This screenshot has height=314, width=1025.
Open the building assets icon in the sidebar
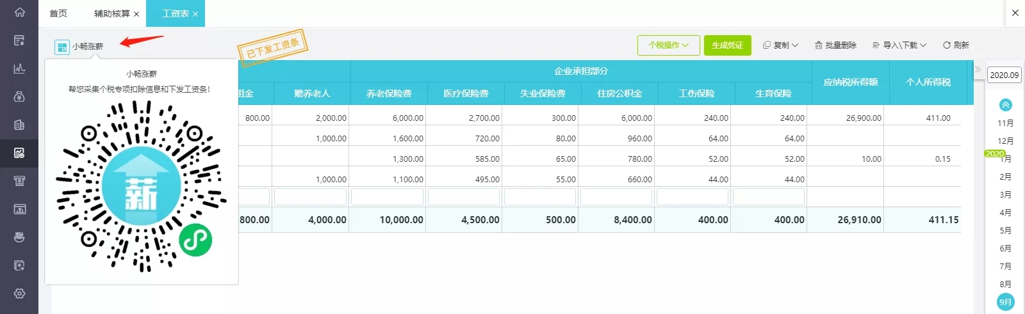(x=19, y=125)
